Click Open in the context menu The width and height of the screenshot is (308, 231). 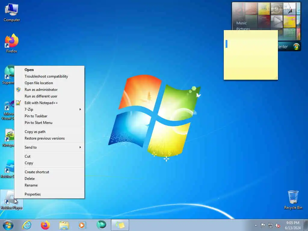point(50,70)
